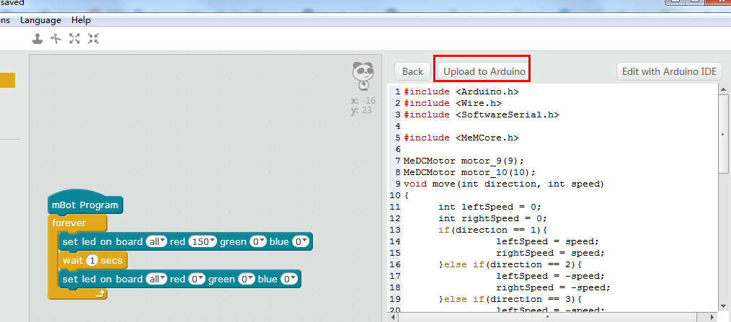Click code line 'int leftSpeed = 0;'
Screen dimensions: 731x322
(490, 207)
